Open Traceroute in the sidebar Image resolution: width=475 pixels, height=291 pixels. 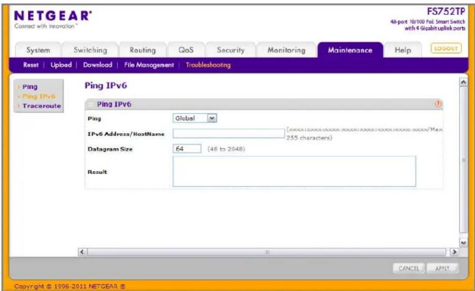(x=42, y=106)
